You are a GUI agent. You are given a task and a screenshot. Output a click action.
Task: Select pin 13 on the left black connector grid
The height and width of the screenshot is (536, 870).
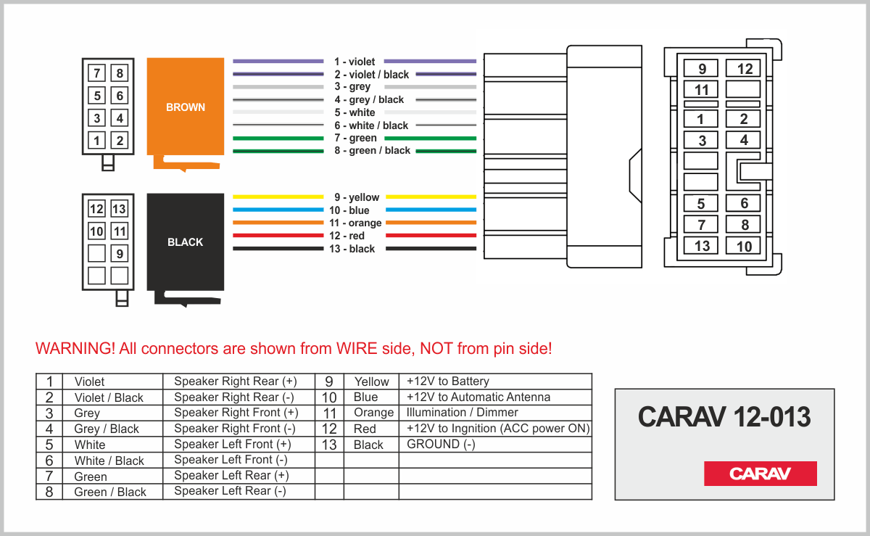pos(119,210)
